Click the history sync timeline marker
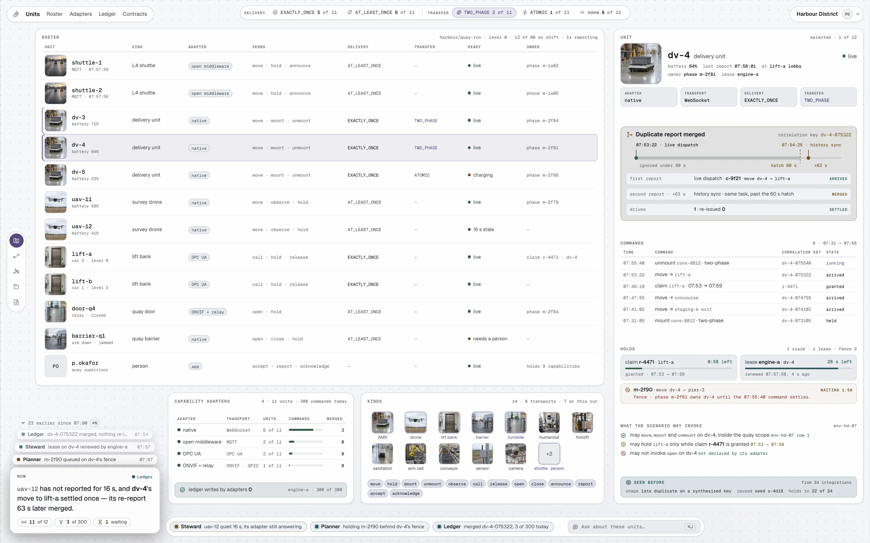 click(x=808, y=158)
